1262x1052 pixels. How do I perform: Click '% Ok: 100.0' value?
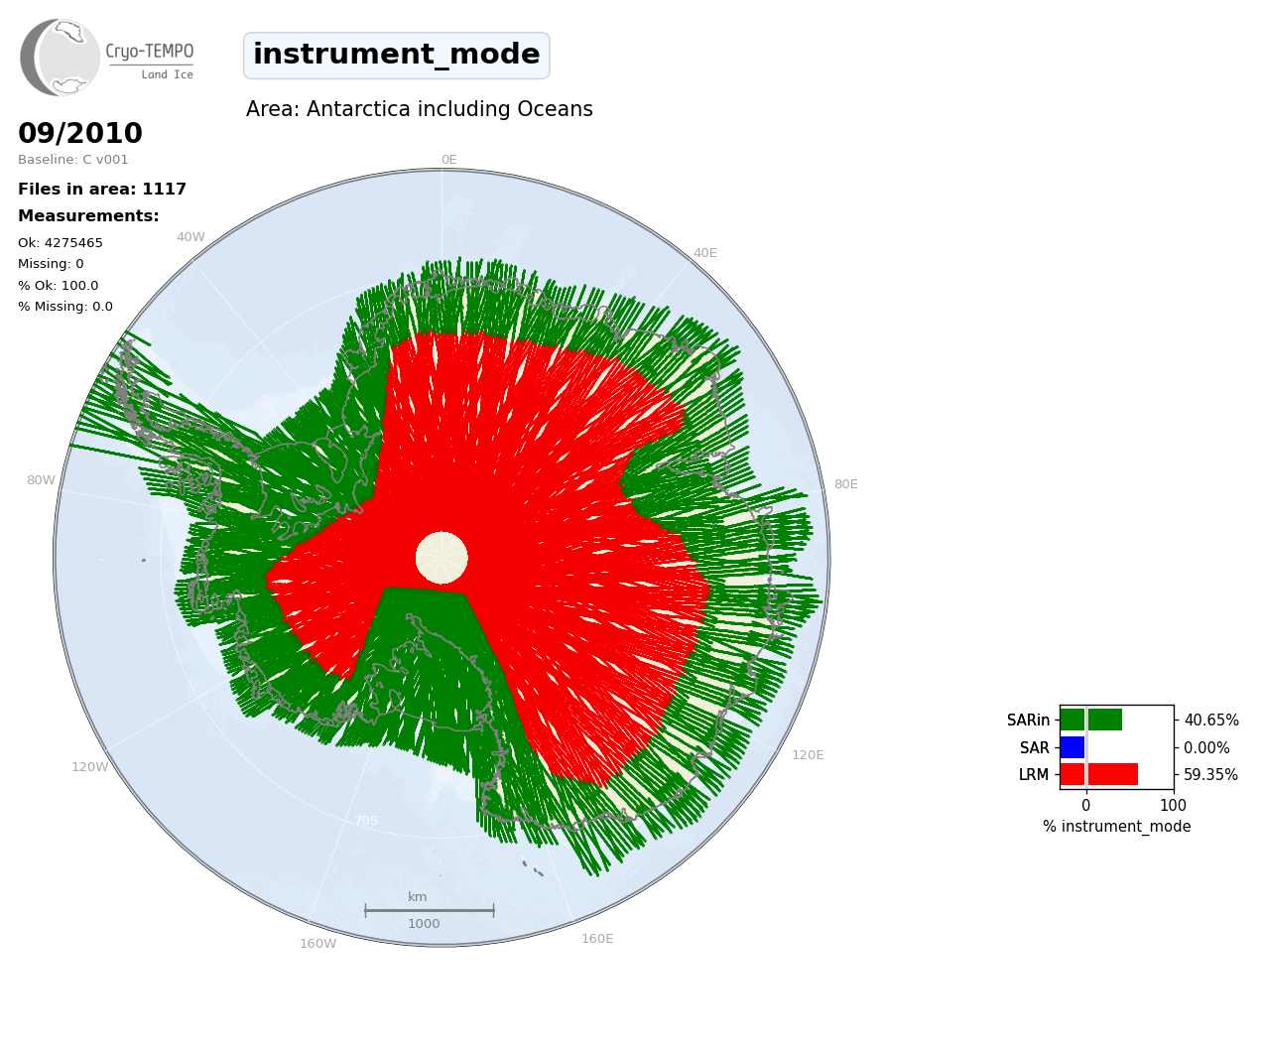pos(59,286)
